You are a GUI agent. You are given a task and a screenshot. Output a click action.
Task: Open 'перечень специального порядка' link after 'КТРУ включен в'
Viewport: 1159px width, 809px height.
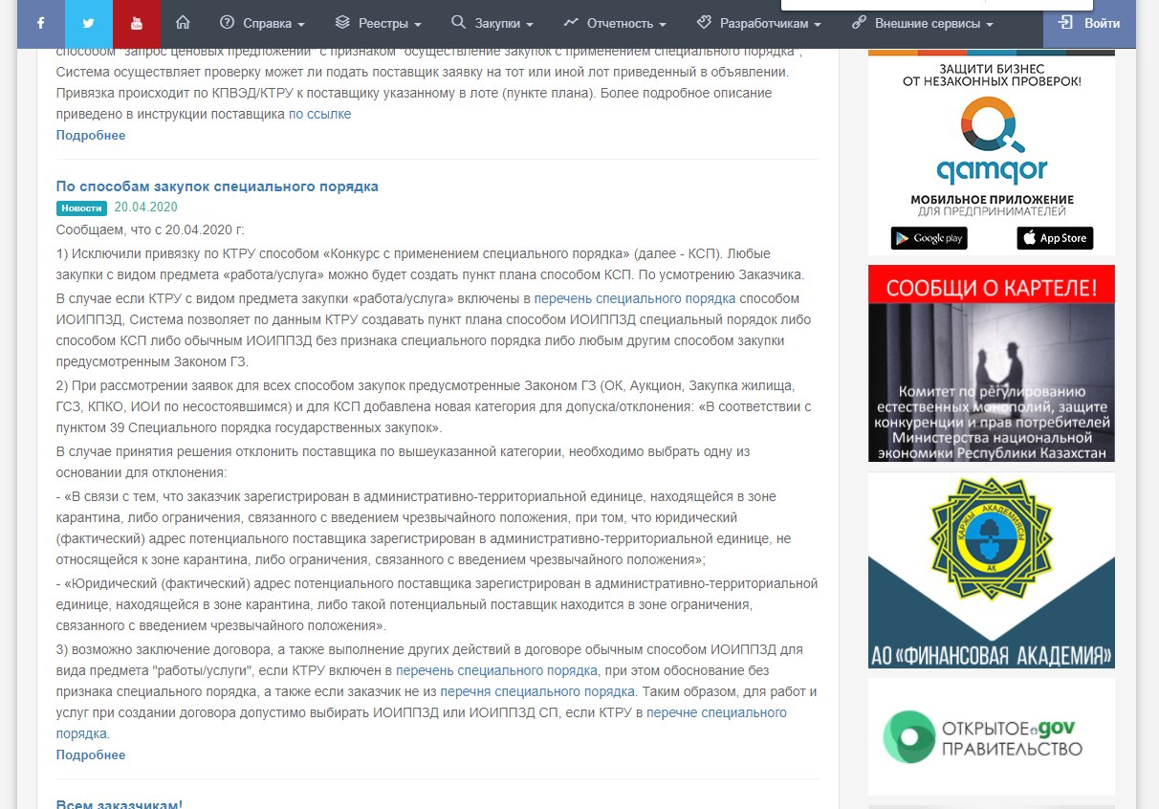[x=496, y=670]
